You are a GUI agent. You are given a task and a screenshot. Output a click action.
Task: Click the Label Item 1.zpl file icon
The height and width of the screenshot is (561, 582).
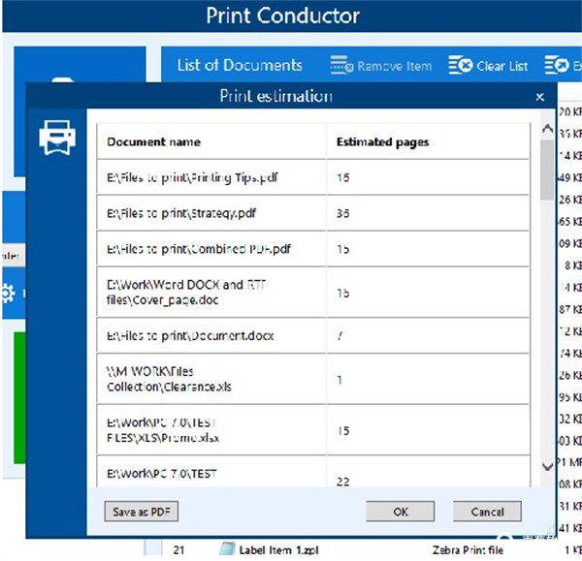coord(227,549)
